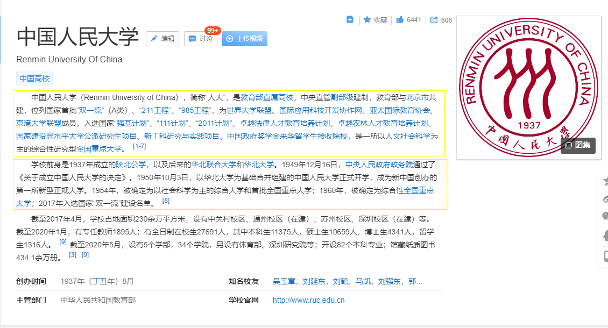Screen dimensions: 608x328
Task: Click the 上传视频 upload video button
Action: pos(244,39)
